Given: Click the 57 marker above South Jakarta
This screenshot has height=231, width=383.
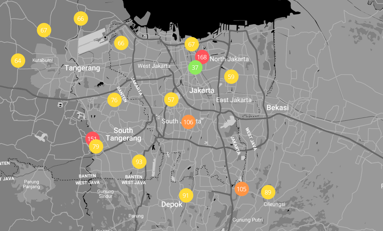Looking at the screenshot, I should [x=171, y=100].
